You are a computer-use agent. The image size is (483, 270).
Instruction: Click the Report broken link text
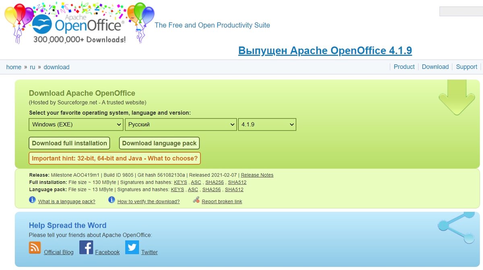[222, 202]
